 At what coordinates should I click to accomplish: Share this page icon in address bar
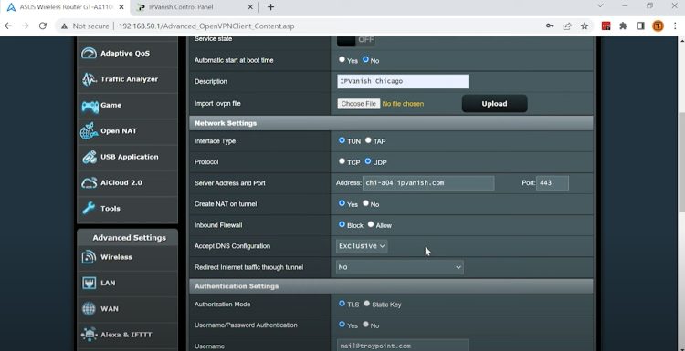[x=567, y=26]
